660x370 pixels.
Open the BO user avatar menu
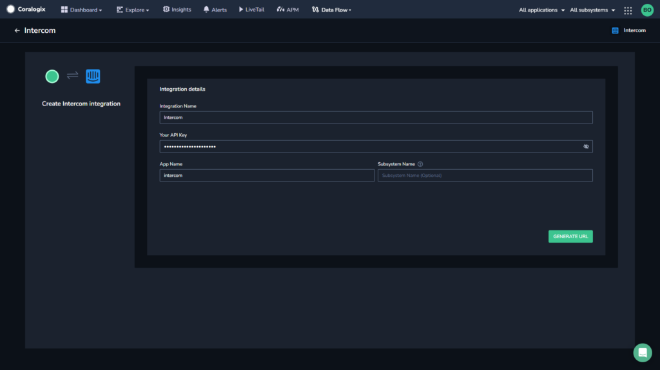click(647, 10)
